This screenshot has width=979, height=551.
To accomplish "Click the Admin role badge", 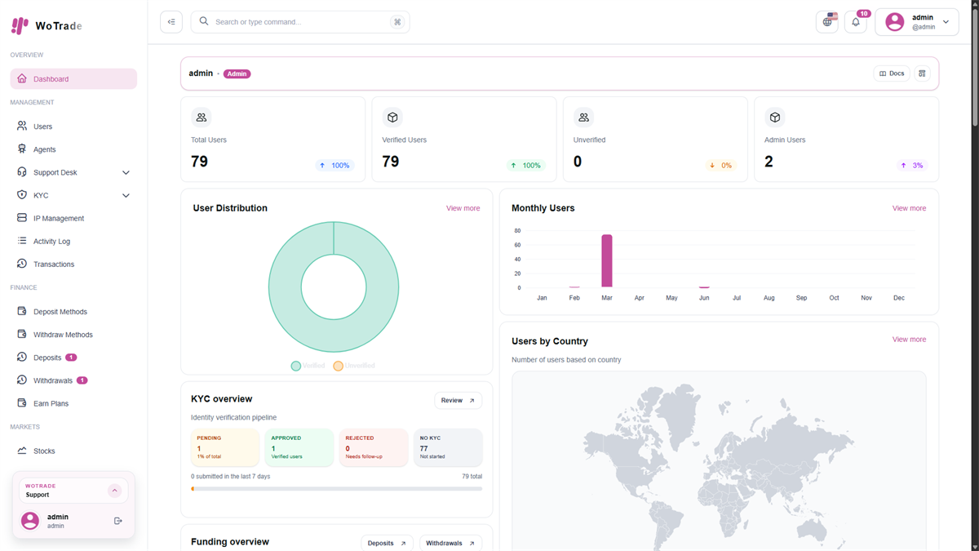I will tap(237, 73).
